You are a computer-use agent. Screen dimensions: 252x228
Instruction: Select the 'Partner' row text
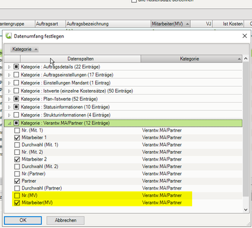(x=29, y=181)
